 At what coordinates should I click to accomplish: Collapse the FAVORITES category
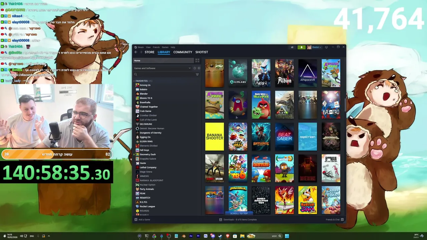click(x=134, y=81)
